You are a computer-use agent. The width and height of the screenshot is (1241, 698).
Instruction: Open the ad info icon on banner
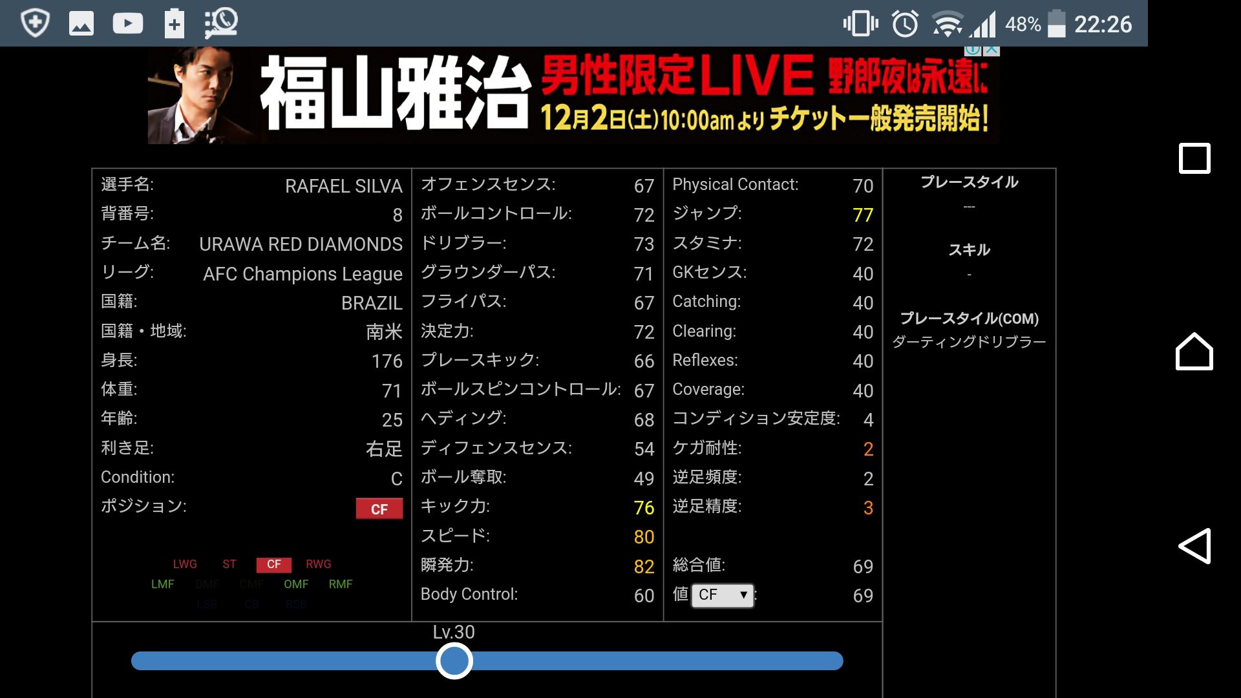(973, 50)
